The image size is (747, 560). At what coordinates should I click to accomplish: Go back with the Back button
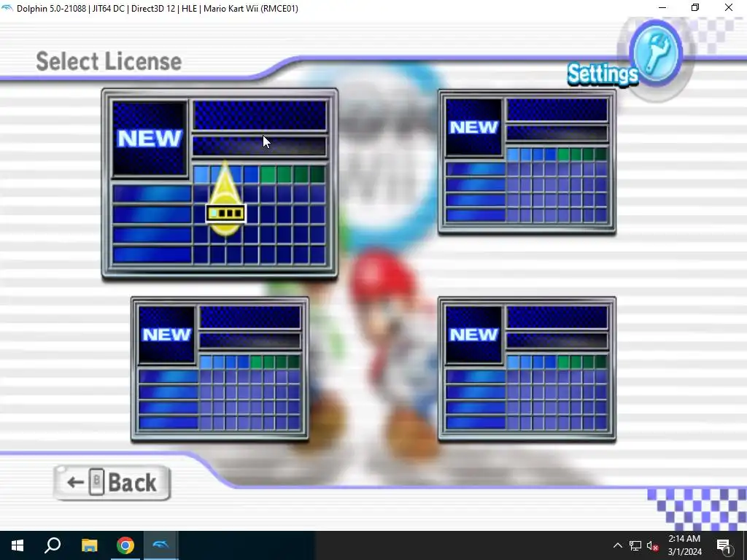point(112,483)
